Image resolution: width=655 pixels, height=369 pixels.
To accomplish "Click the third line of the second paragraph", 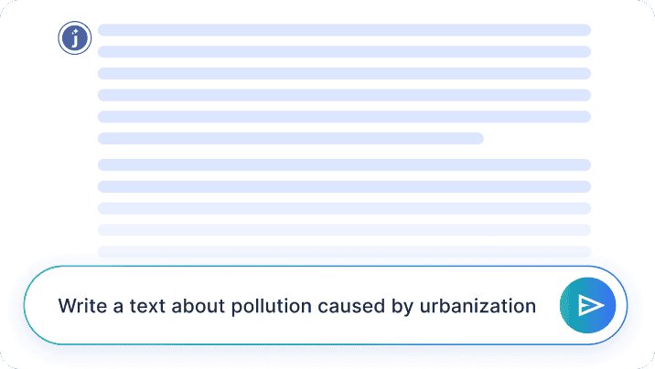I will 344,208.
